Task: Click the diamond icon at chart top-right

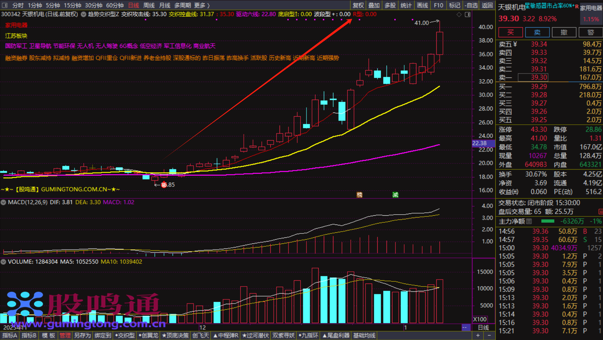Action: pos(459,14)
